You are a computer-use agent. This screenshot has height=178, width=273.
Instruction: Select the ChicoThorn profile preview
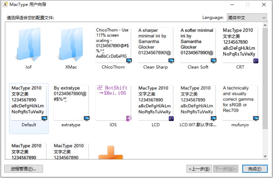point(113,45)
